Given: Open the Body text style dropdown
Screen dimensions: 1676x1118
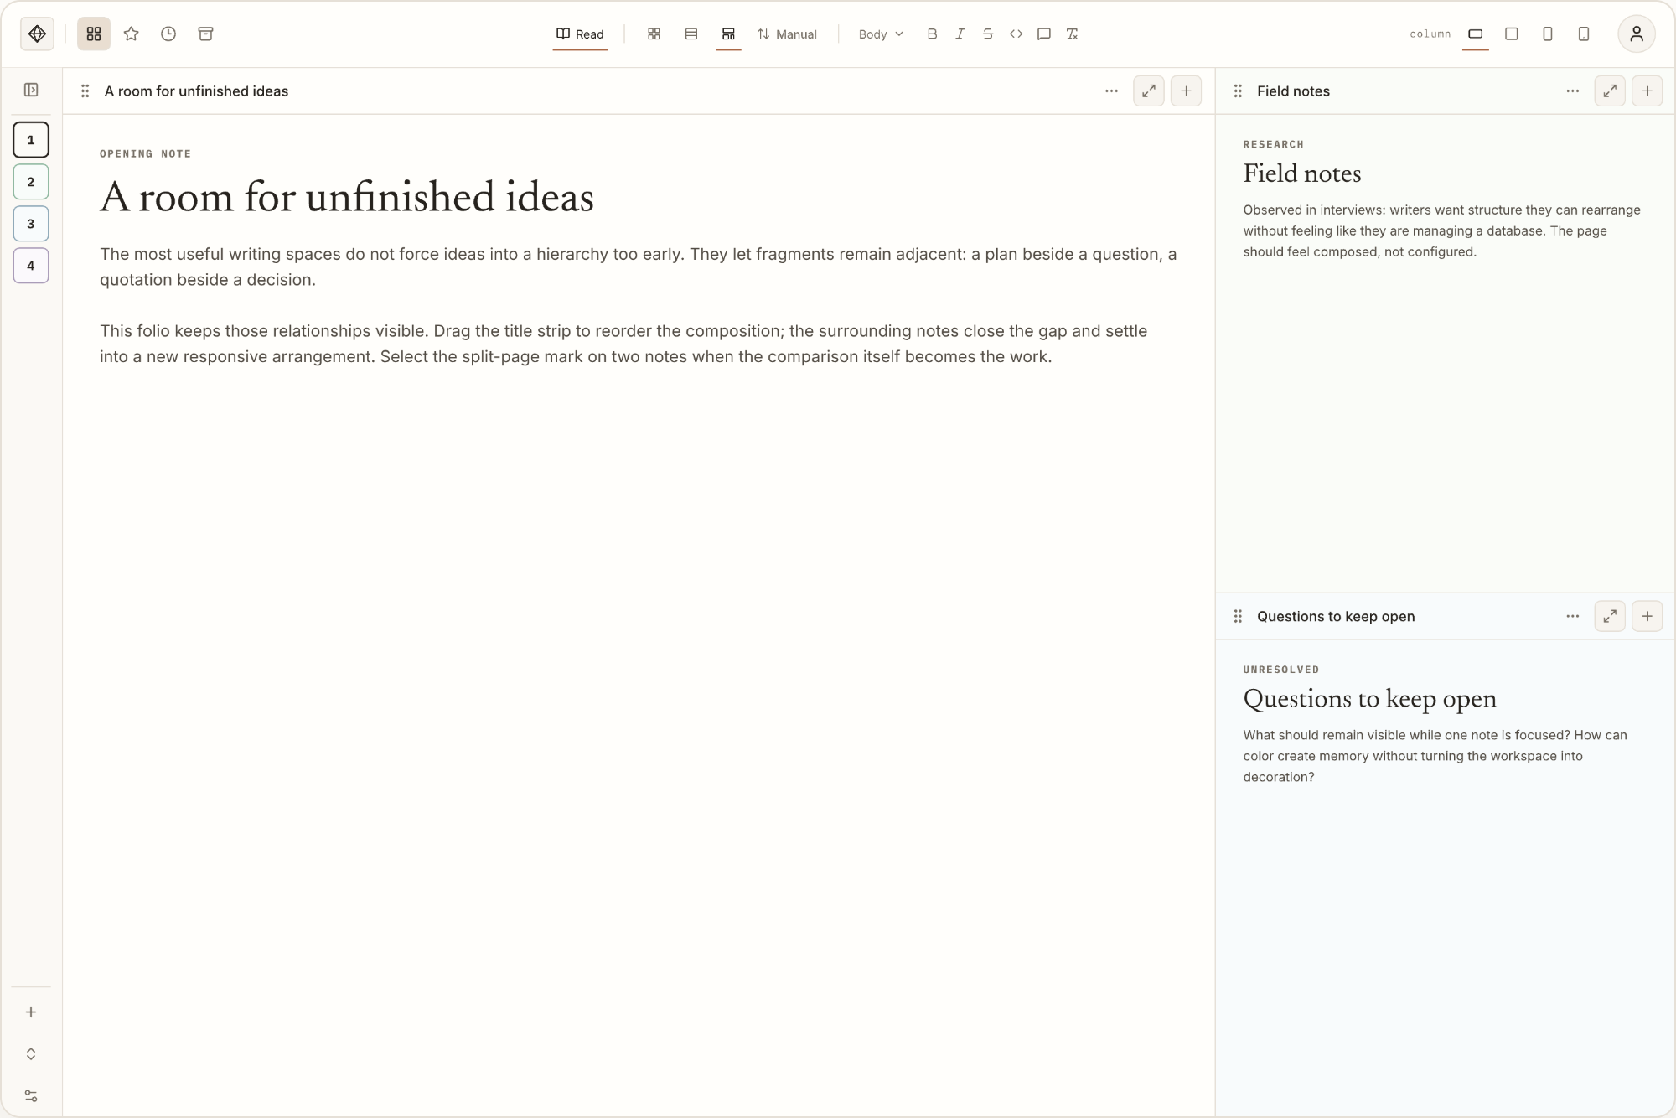Looking at the screenshot, I should [x=881, y=34].
